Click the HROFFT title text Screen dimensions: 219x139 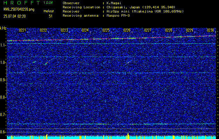(x=22, y=3)
